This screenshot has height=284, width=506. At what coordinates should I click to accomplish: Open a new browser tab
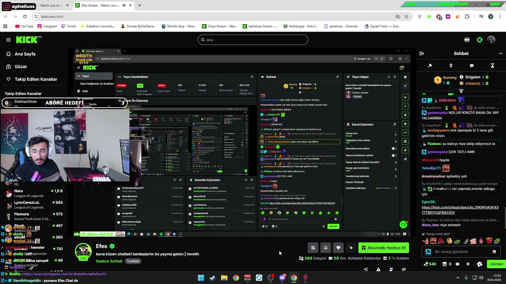[140, 6]
